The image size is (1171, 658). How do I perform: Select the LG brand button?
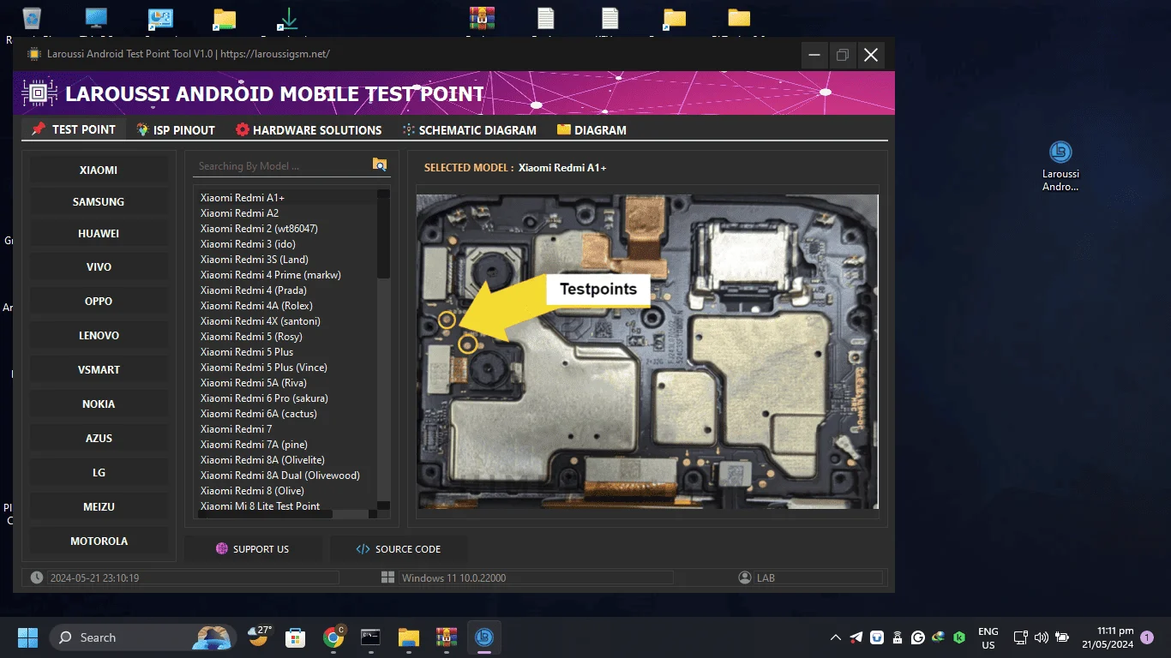coord(99,472)
